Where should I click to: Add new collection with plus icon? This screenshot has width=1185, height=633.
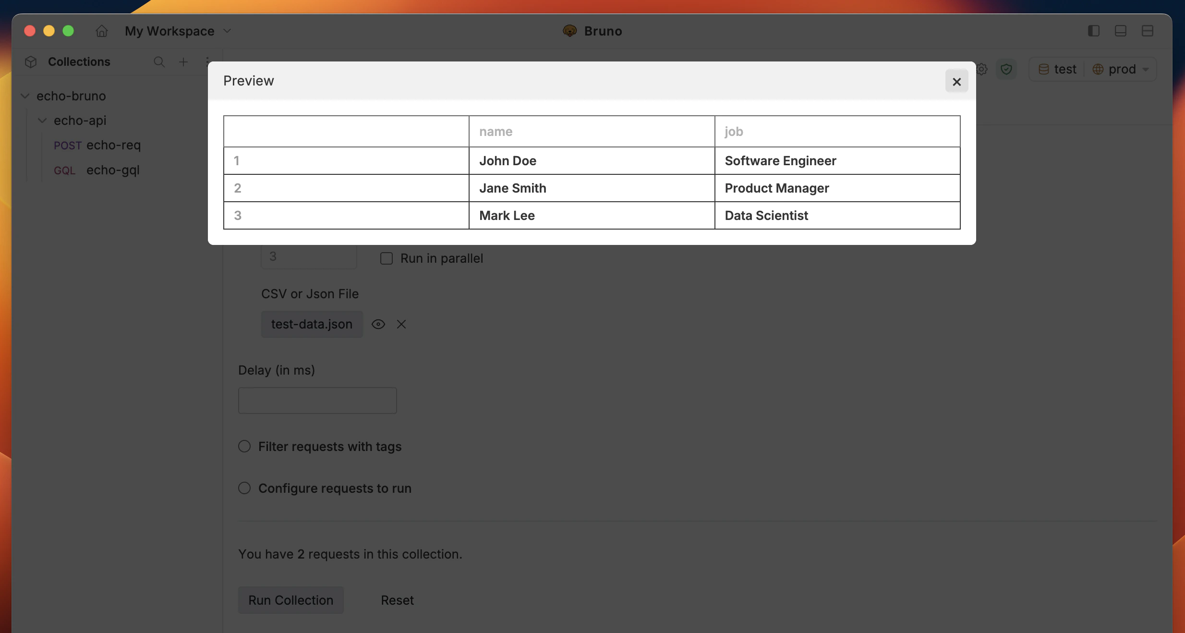183,62
